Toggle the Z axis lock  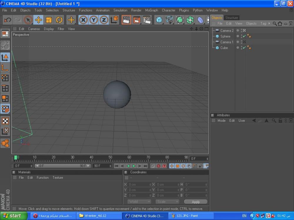pyautogui.click(x=104, y=20)
